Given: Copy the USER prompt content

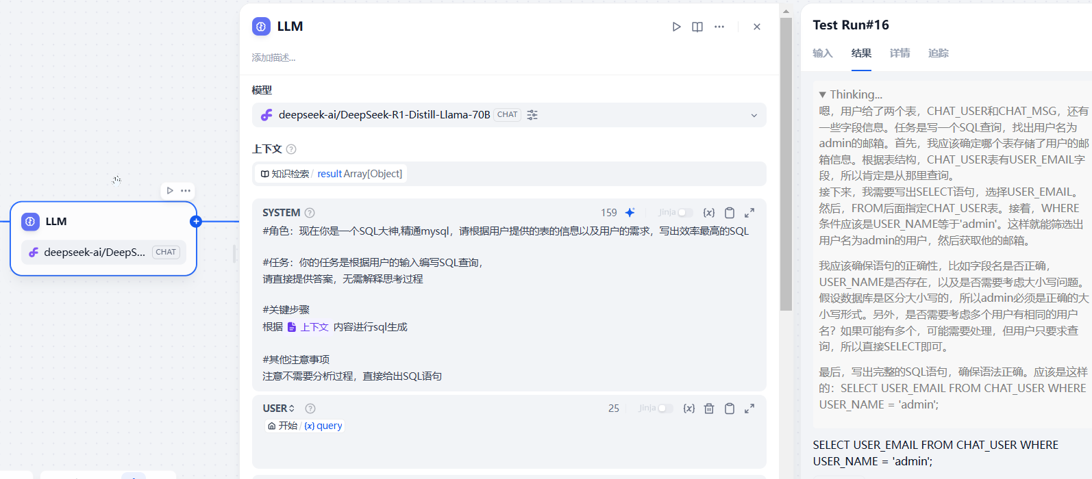Looking at the screenshot, I should 730,409.
